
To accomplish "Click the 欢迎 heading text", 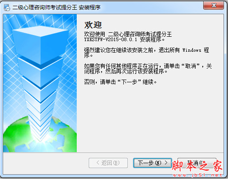I will 93,25.
